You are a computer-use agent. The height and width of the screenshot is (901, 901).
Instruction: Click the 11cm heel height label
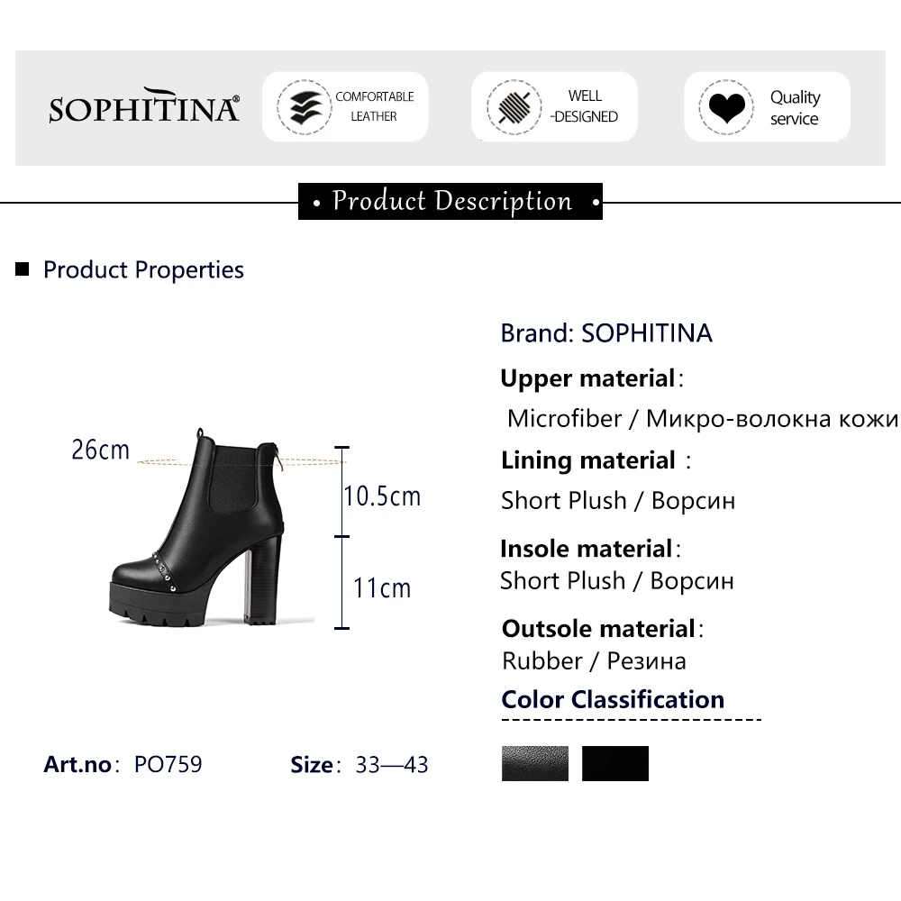(382, 588)
